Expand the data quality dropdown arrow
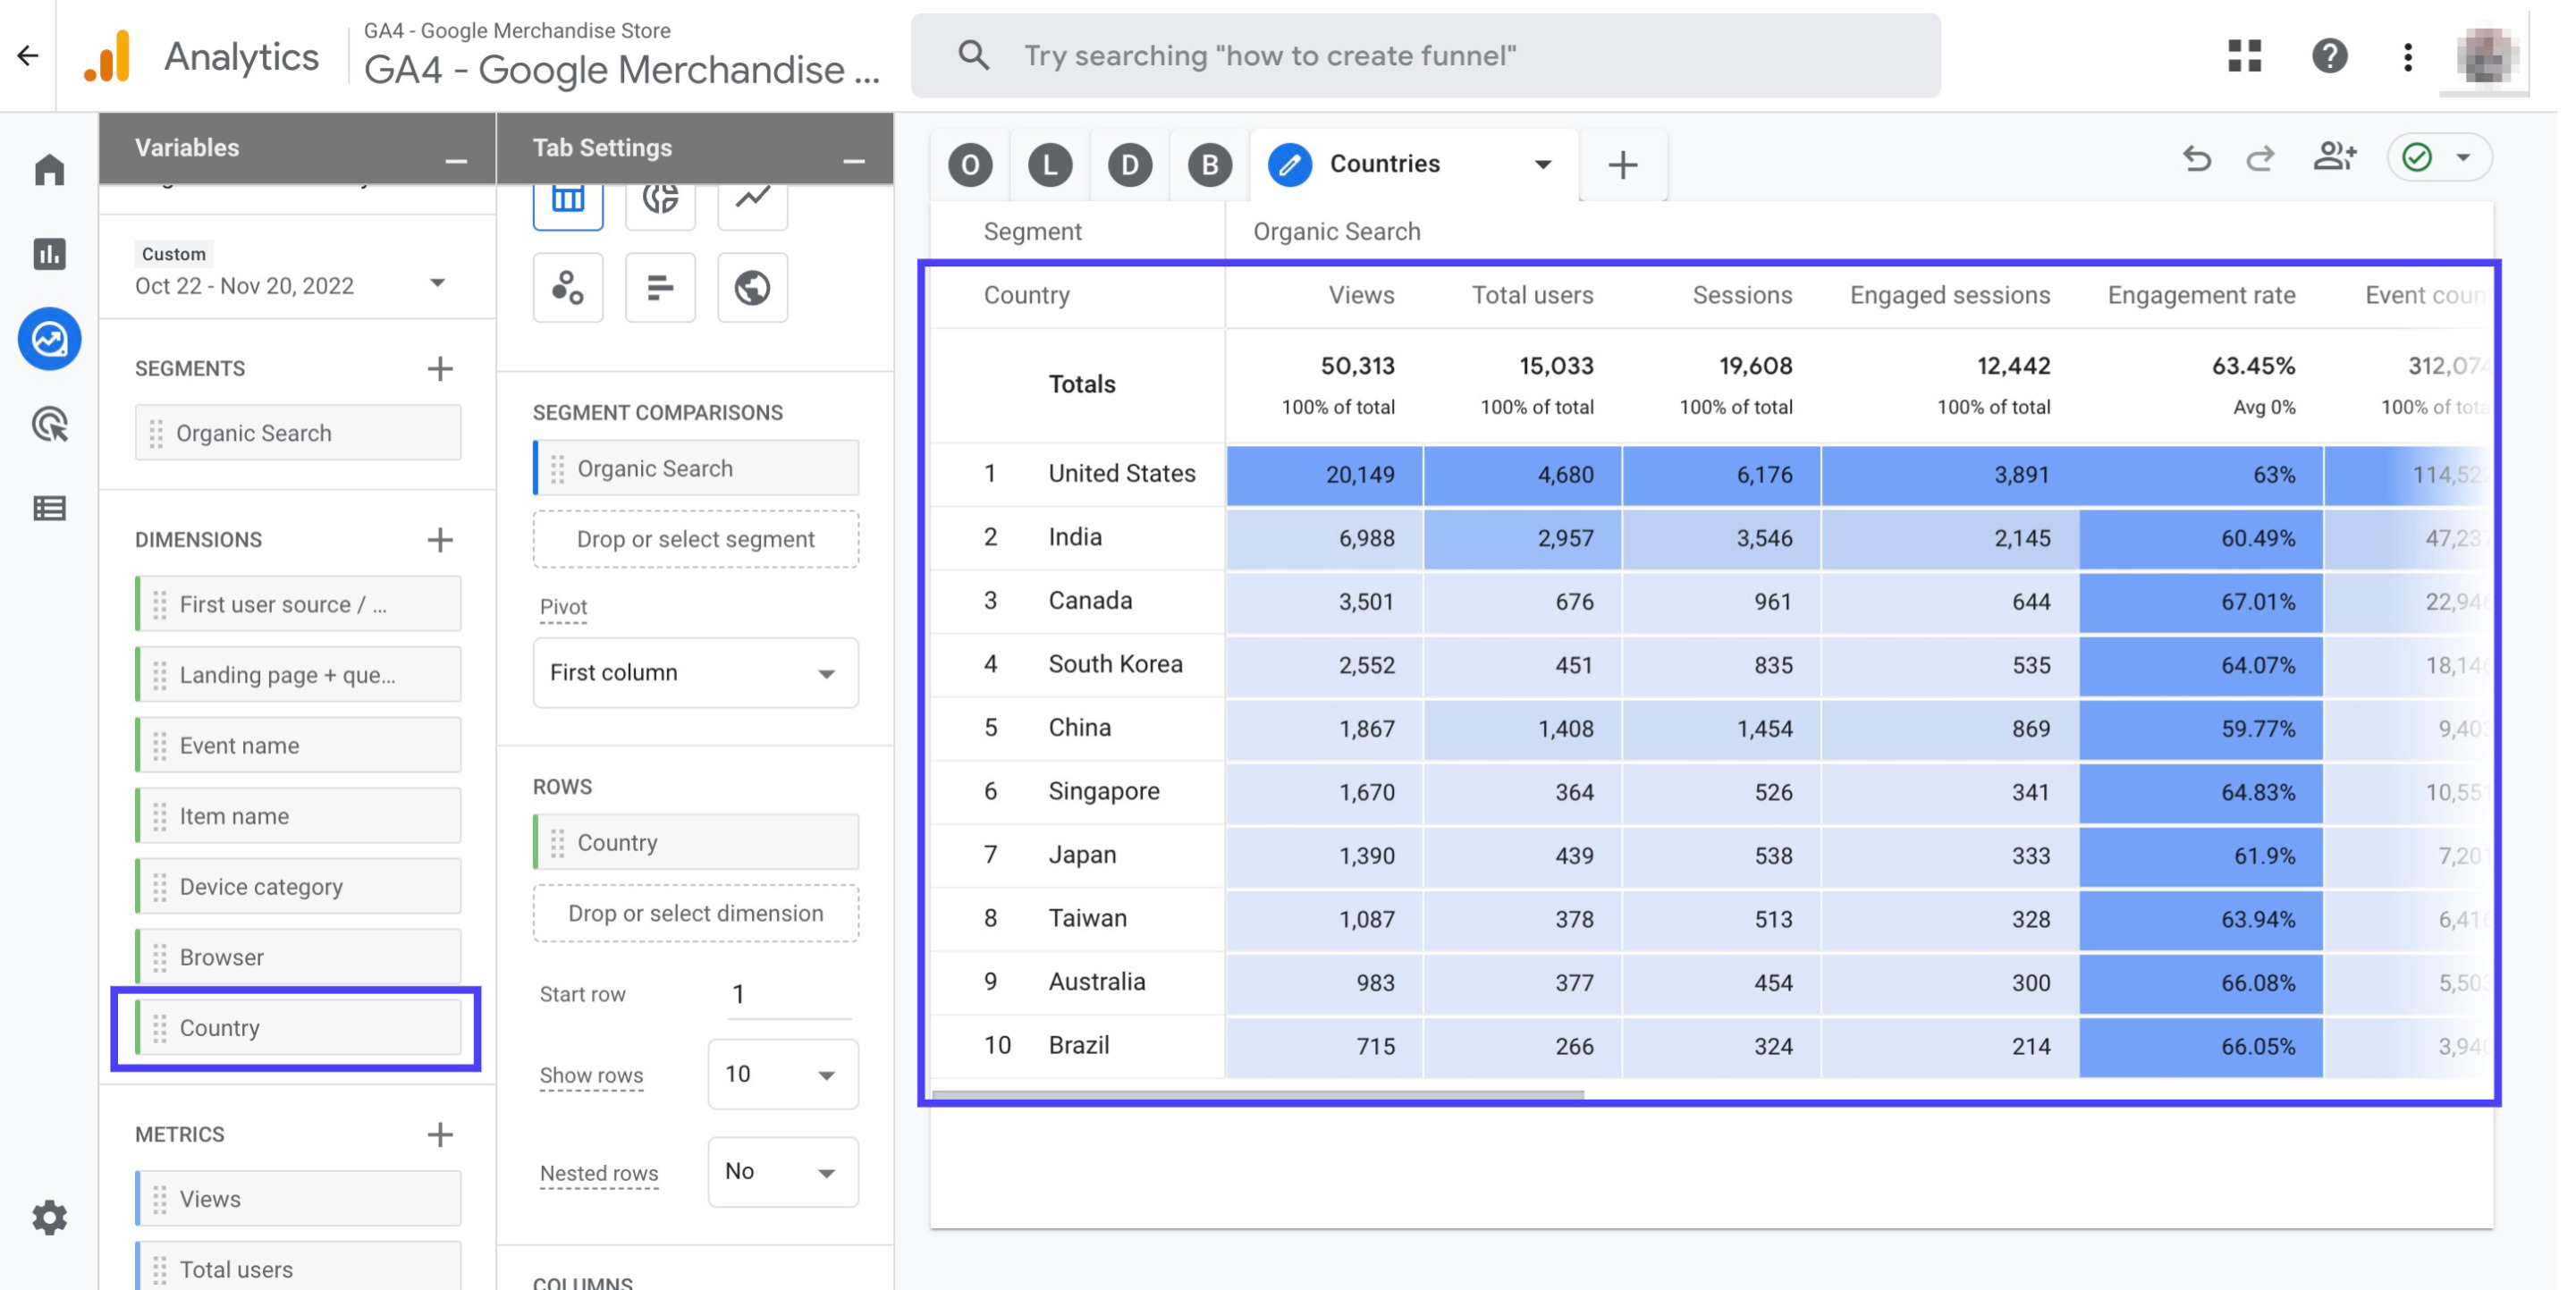 tap(2463, 157)
